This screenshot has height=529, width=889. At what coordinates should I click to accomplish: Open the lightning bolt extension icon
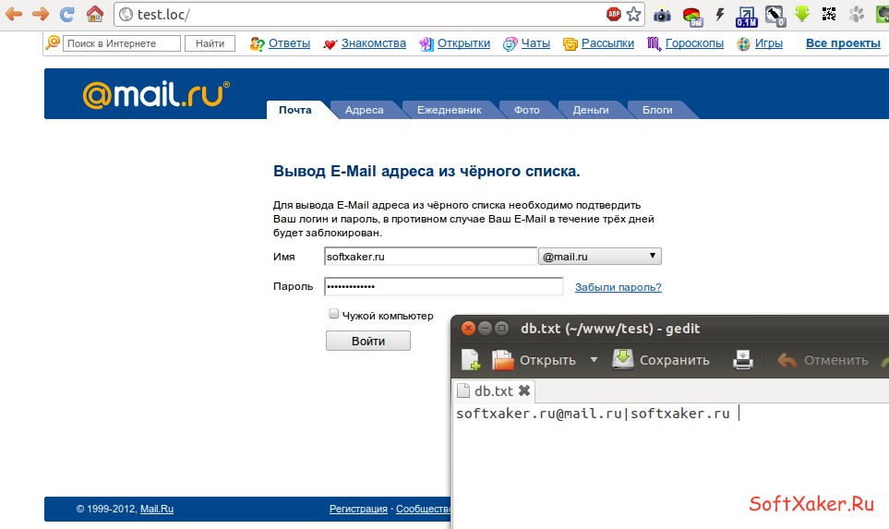tap(720, 14)
